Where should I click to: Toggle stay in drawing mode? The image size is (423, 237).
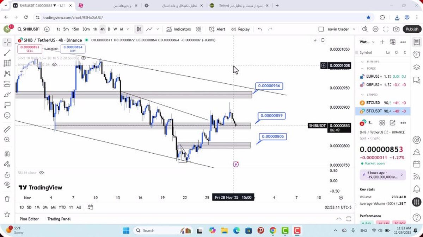click(x=7, y=164)
